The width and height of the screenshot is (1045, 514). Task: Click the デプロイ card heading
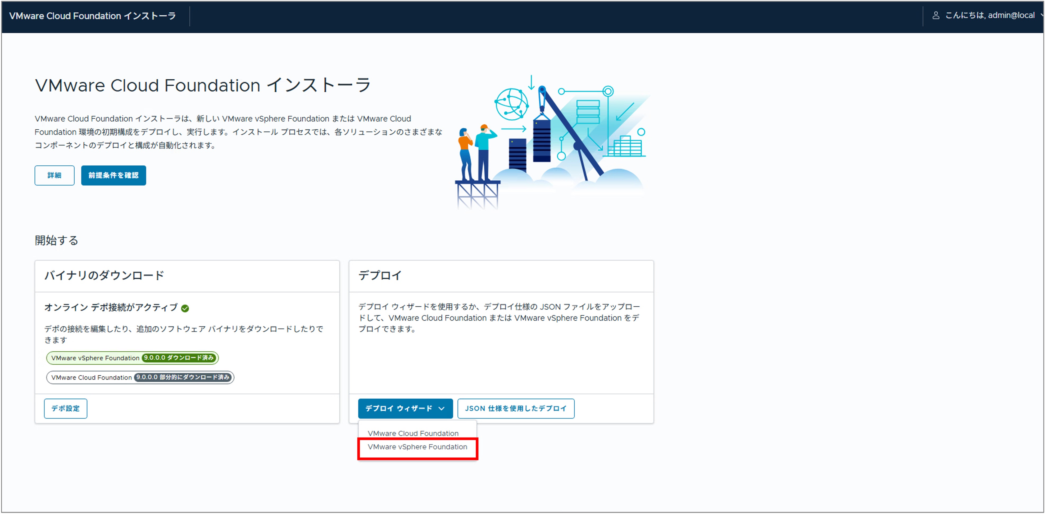380,275
